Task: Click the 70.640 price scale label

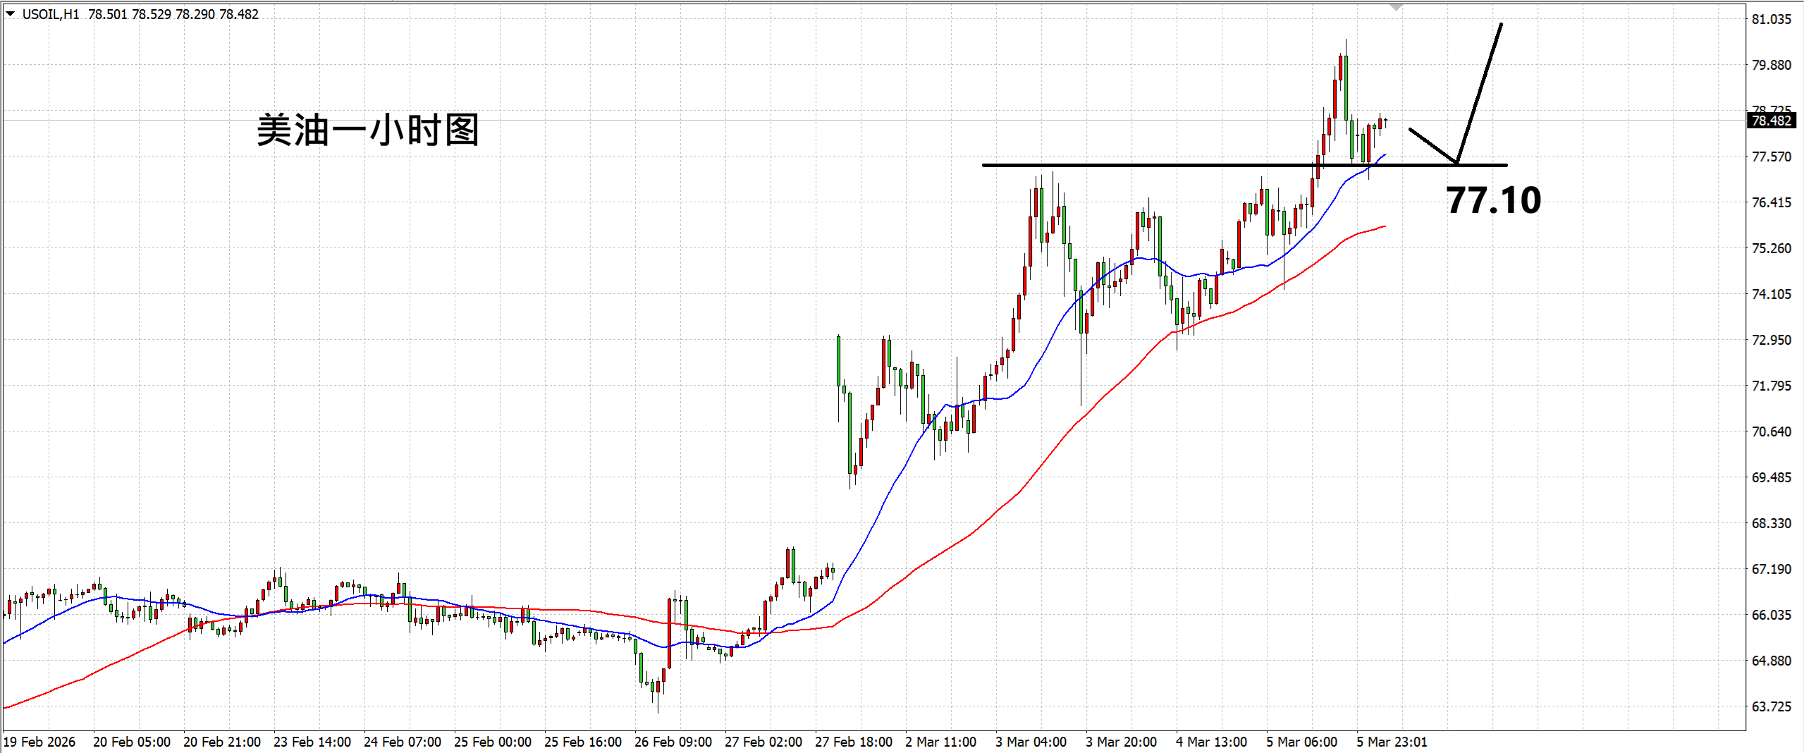Action: coord(1771,431)
